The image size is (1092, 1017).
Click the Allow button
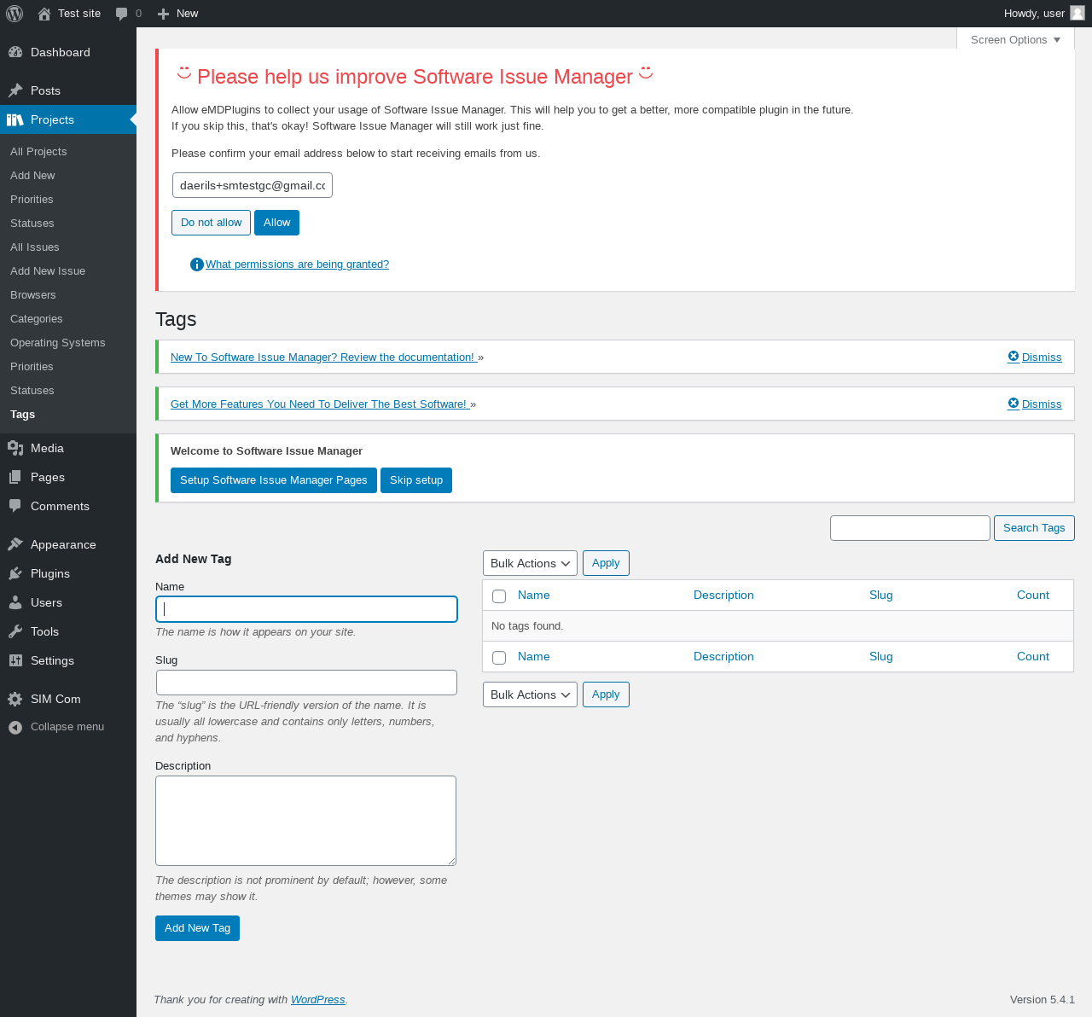click(x=276, y=223)
